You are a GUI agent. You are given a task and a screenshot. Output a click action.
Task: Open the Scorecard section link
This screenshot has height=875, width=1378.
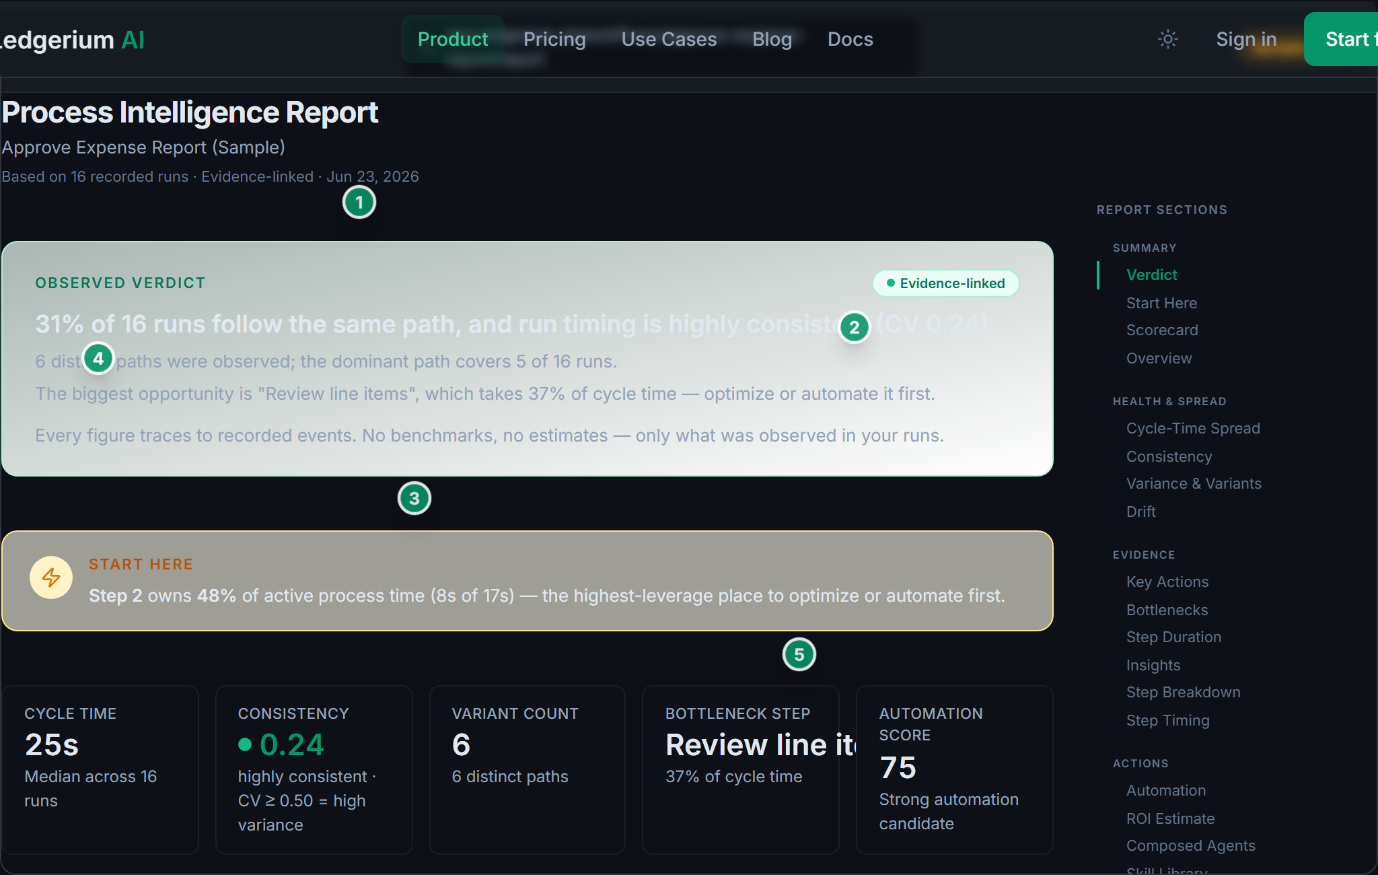pyautogui.click(x=1162, y=330)
